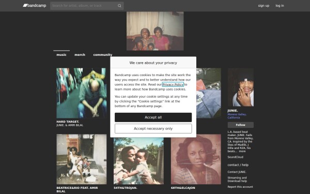The image size is (310, 194).
Task: Open the sign up link
Action: pyautogui.click(x=263, y=6)
